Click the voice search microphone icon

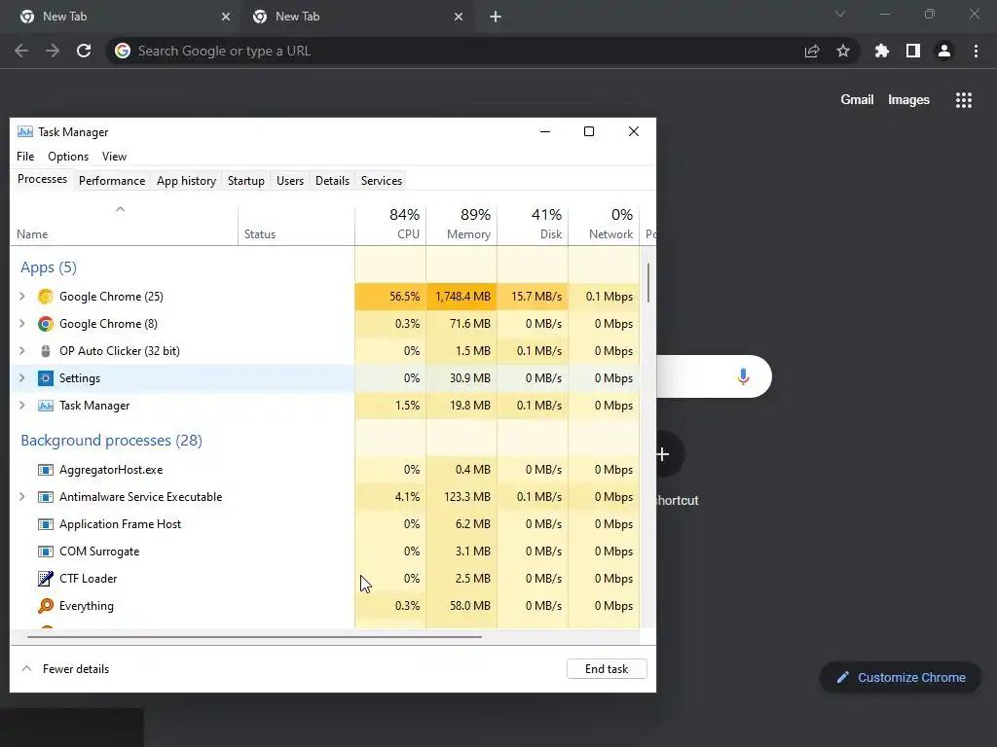pyautogui.click(x=743, y=376)
